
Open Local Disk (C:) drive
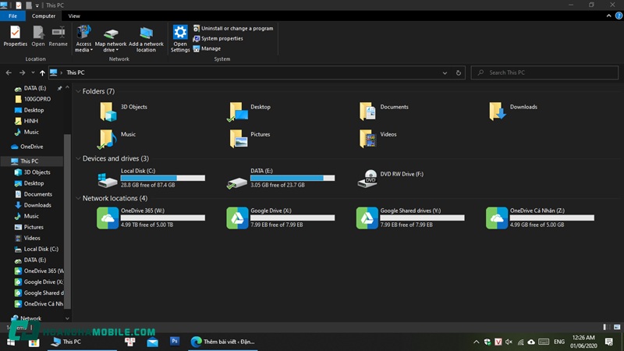108,178
